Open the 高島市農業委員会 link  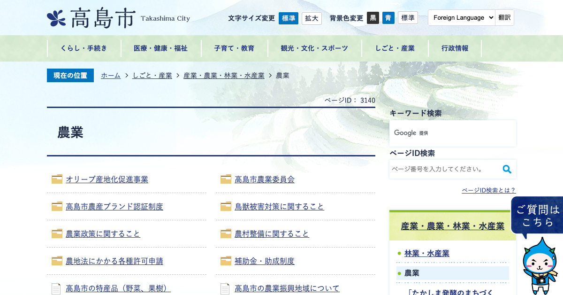click(265, 179)
